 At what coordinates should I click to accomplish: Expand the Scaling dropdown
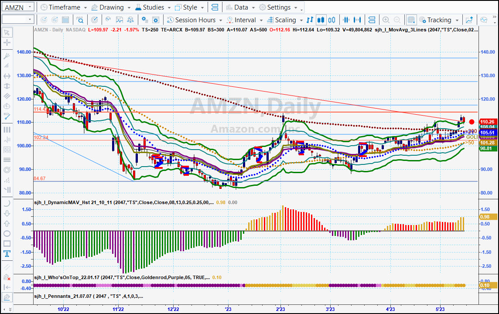(x=301, y=20)
